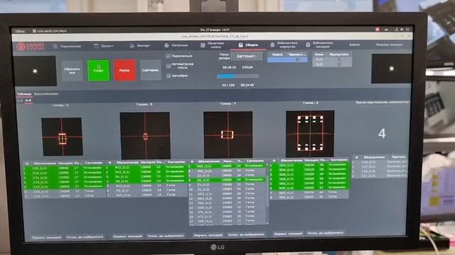The width and height of the screenshot is (455, 255).
Task: Open the Проект tab
Action: pyautogui.click(x=104, y=46)
